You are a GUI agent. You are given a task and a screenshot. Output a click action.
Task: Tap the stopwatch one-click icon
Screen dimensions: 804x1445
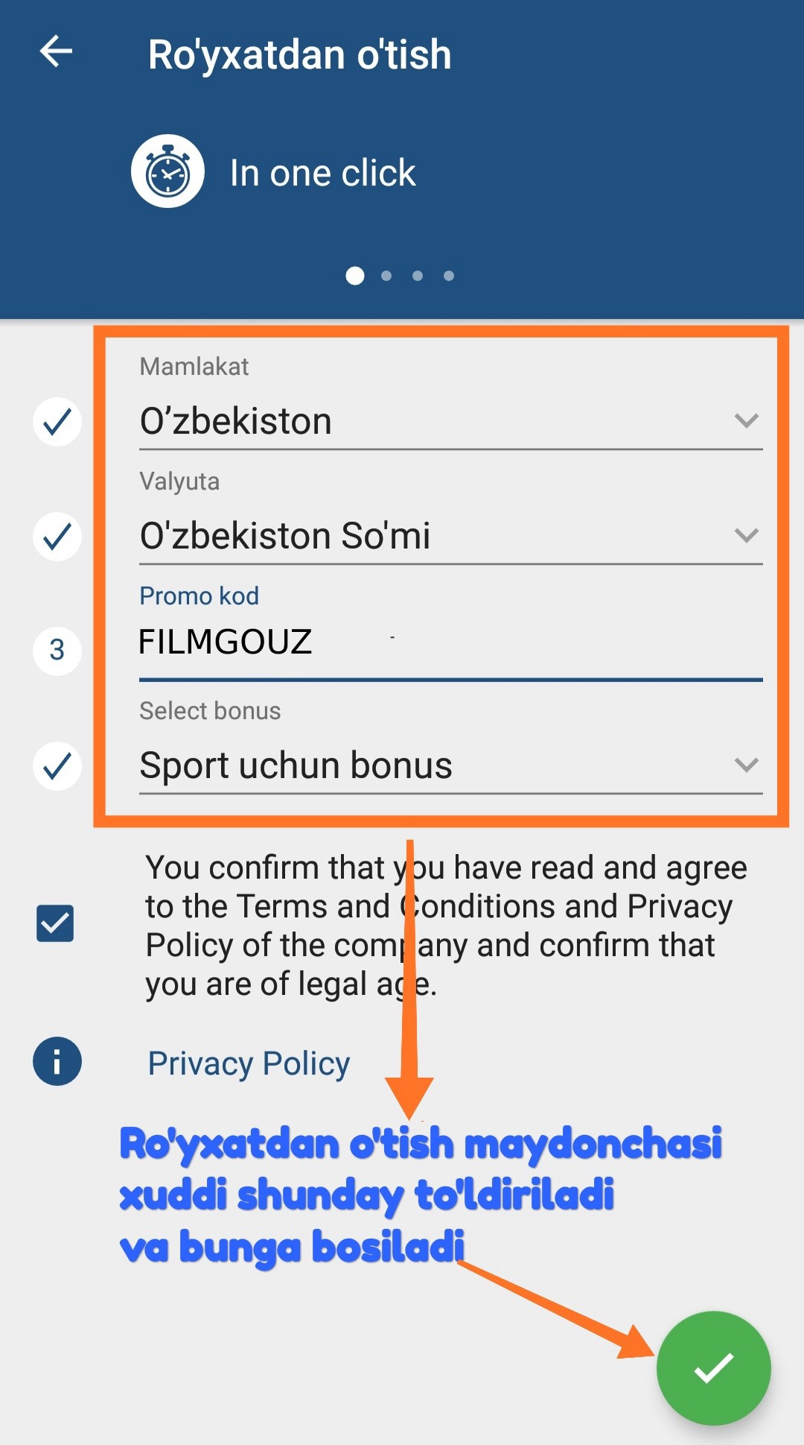pos(167,171)
